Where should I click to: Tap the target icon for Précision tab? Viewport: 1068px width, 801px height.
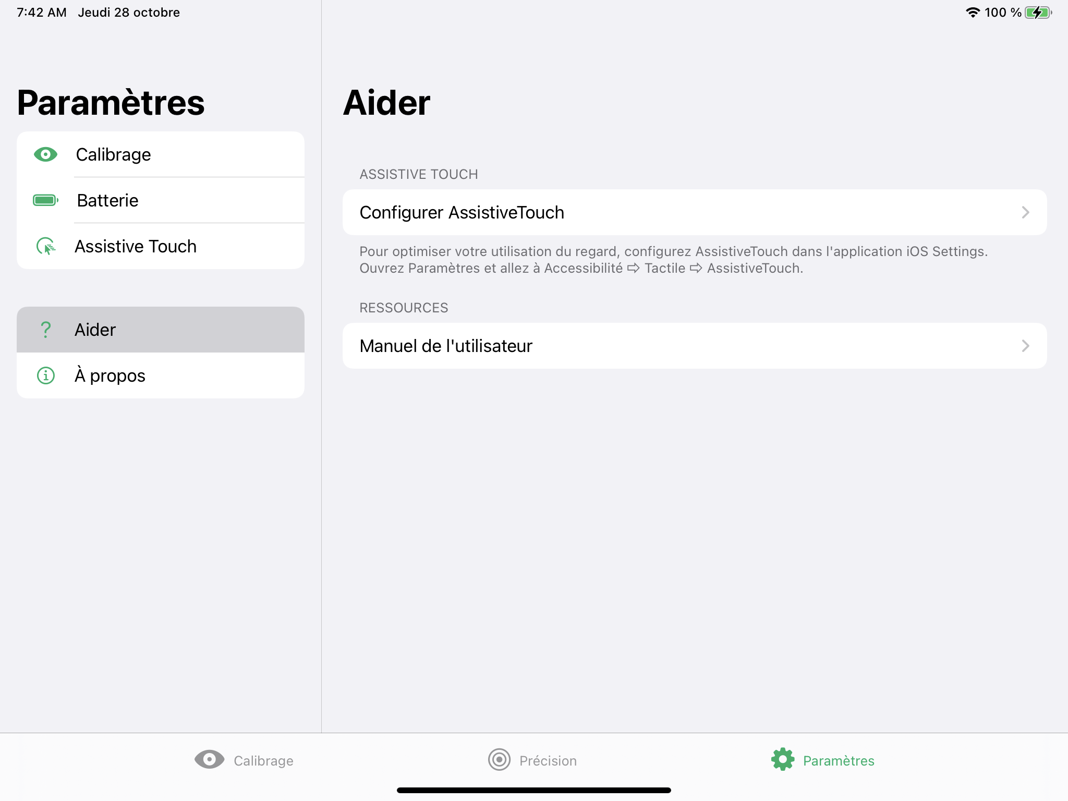[499, 760]
